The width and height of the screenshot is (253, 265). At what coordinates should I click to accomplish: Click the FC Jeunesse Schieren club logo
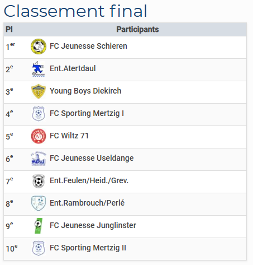point(39,47)
